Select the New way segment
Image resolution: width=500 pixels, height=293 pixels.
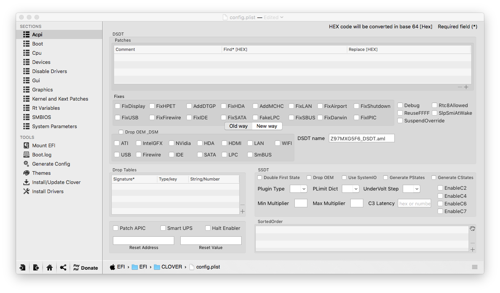point(267,126)
